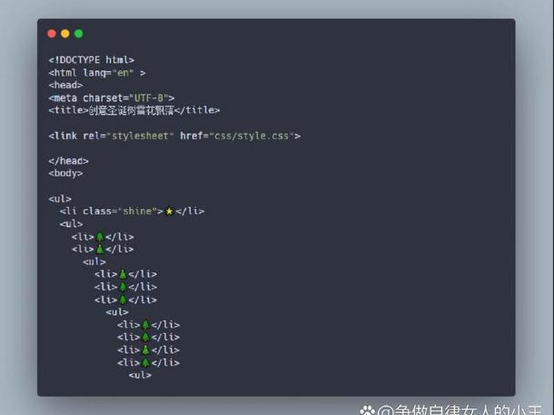554x415 pixels.
Task: Click the green maximize dot of the code window
Action: [79, 33]
